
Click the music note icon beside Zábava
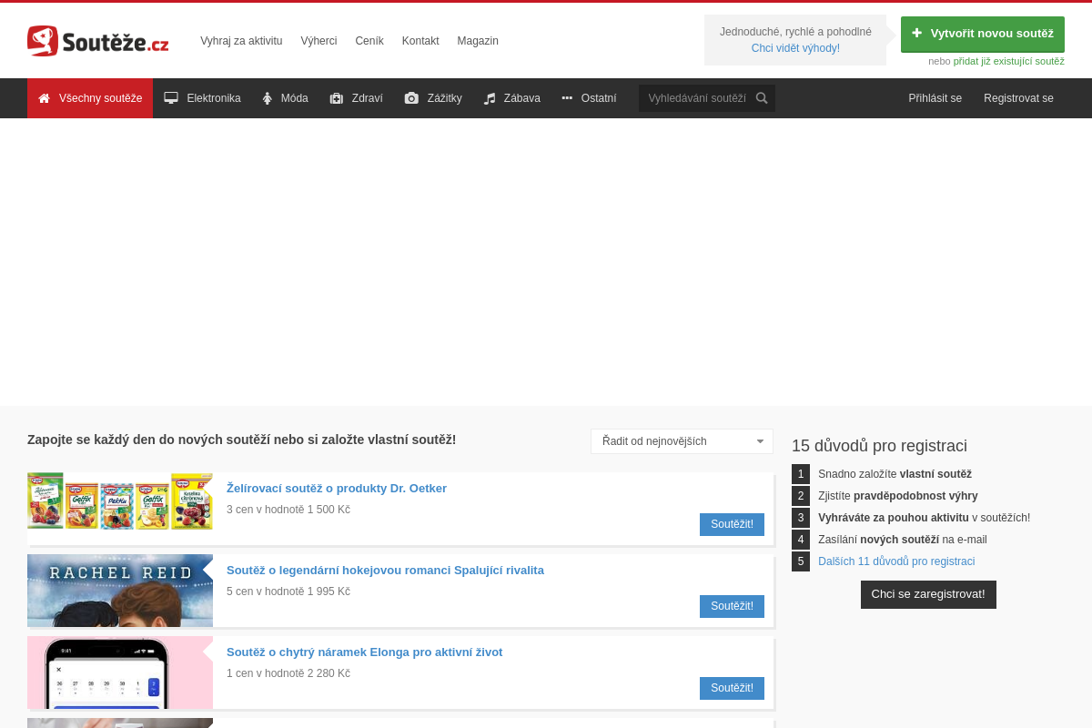490,98
